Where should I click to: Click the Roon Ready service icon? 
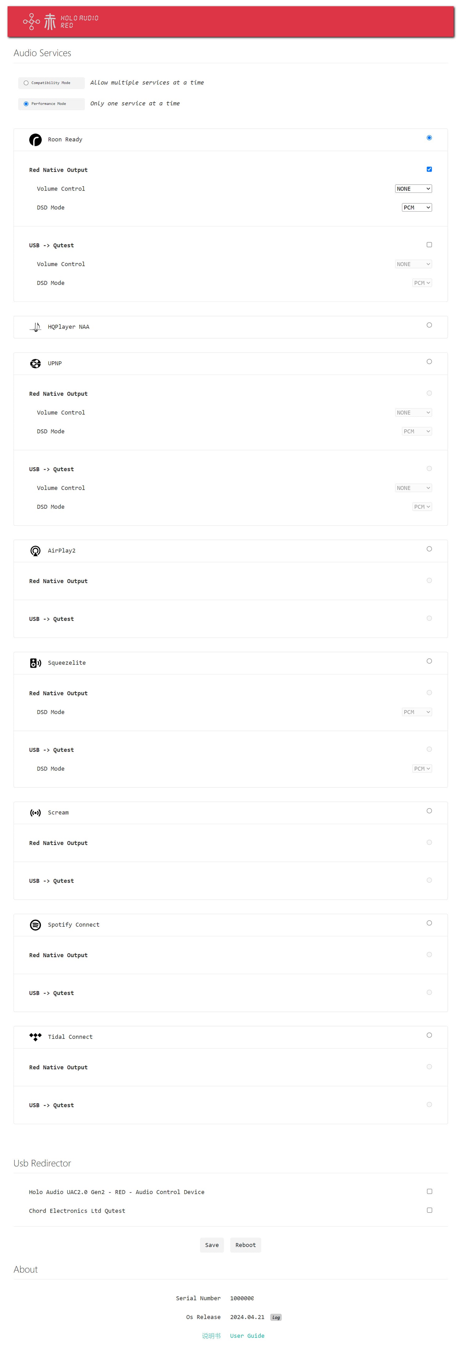coord(35,140)
